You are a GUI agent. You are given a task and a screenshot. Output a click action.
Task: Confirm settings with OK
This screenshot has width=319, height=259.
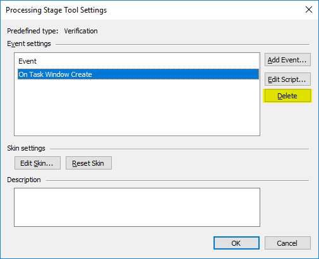[x=236, y=243]
